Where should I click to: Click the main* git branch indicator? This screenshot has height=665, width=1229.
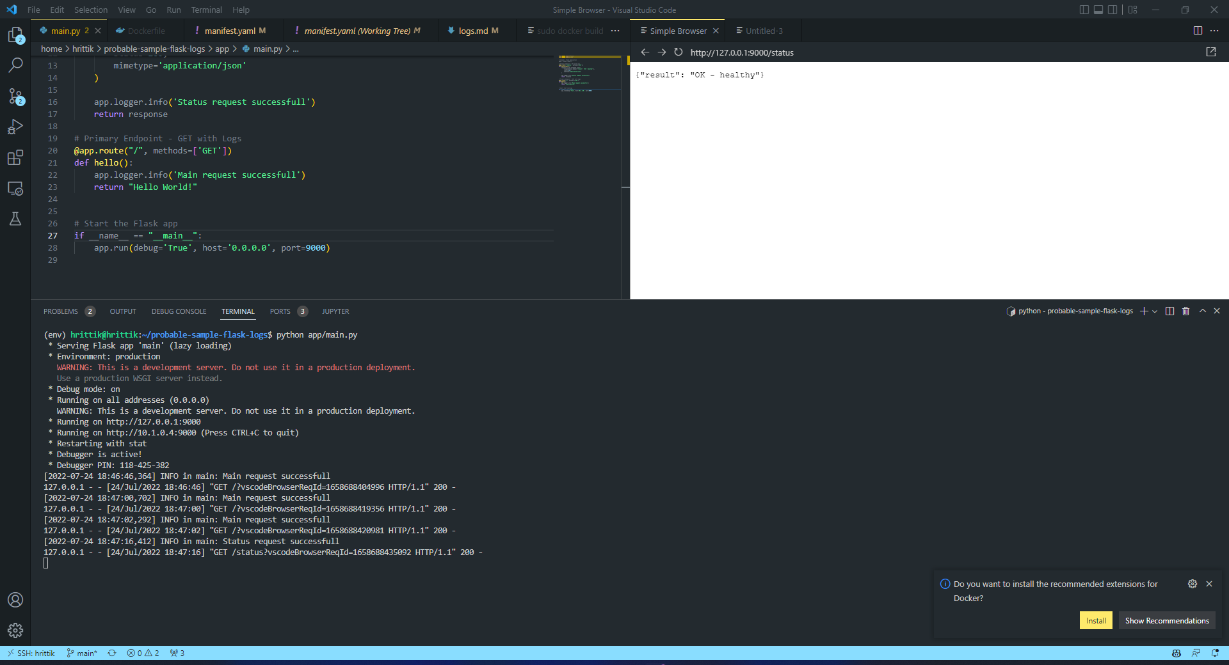[82, 653]
